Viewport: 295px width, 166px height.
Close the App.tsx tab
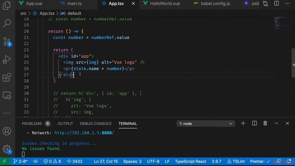pos(133,3)
